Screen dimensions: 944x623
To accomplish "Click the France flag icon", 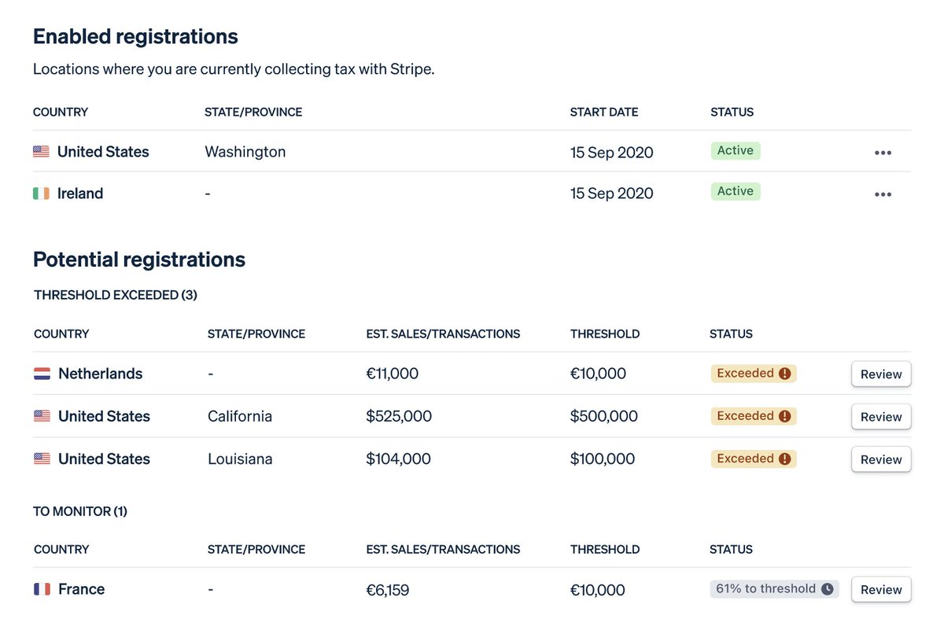I will pos(42,589).
